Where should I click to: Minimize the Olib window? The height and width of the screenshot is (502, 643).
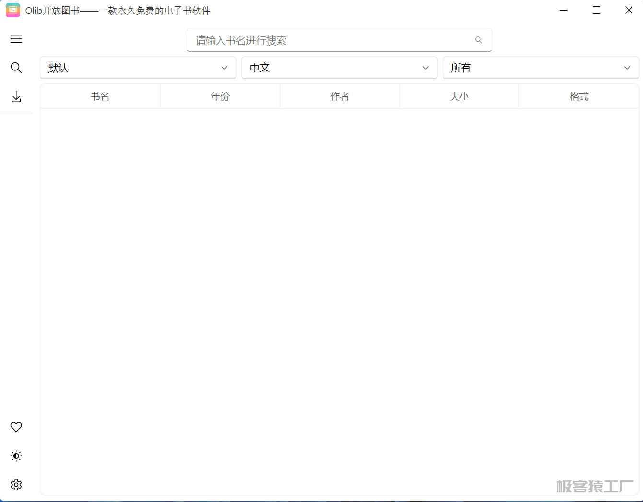pyautogui.click(x=563, y=10)
